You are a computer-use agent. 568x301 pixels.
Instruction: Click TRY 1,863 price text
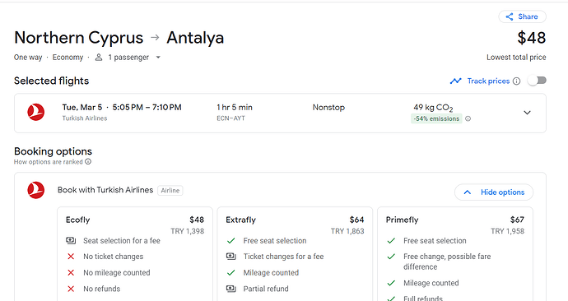[x=347, y=231]
